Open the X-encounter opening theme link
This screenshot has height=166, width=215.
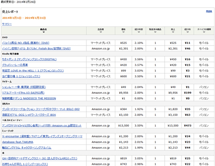coord(42,136)
